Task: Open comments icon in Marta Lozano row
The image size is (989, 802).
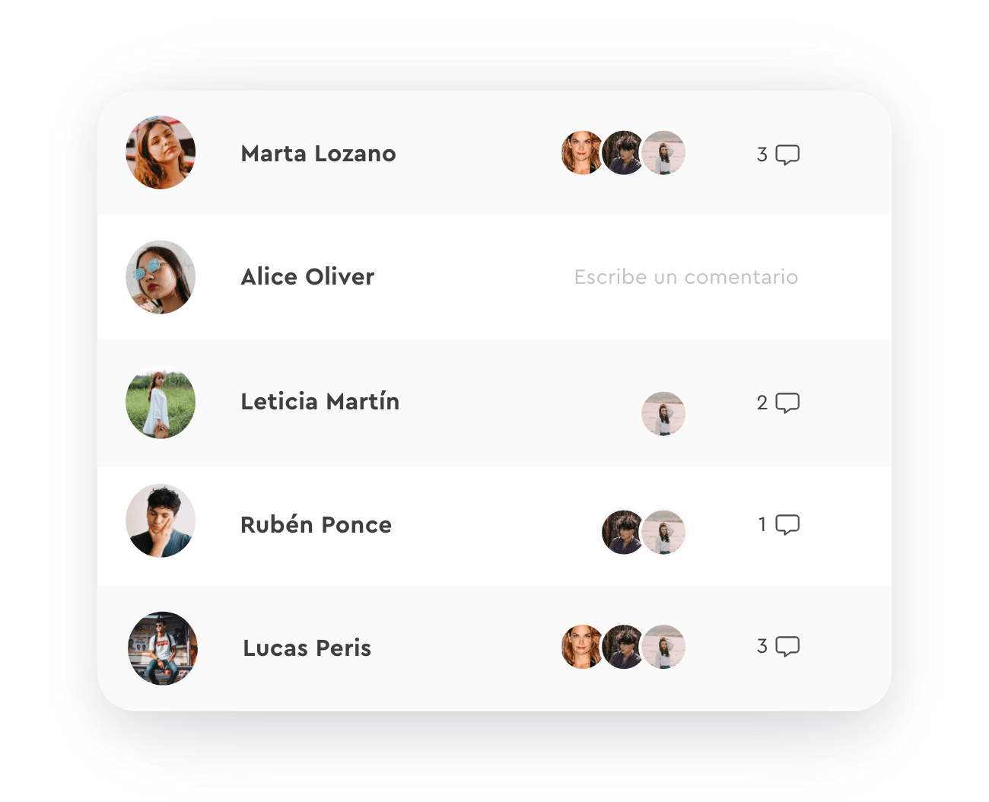Action: click(787, 155)
